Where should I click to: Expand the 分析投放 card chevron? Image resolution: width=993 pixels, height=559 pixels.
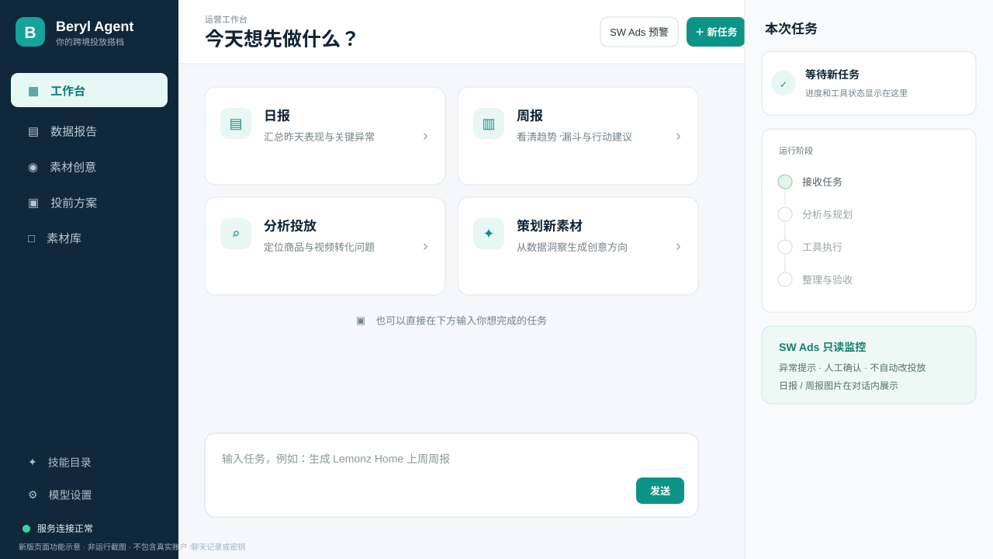tap(425, 247)
